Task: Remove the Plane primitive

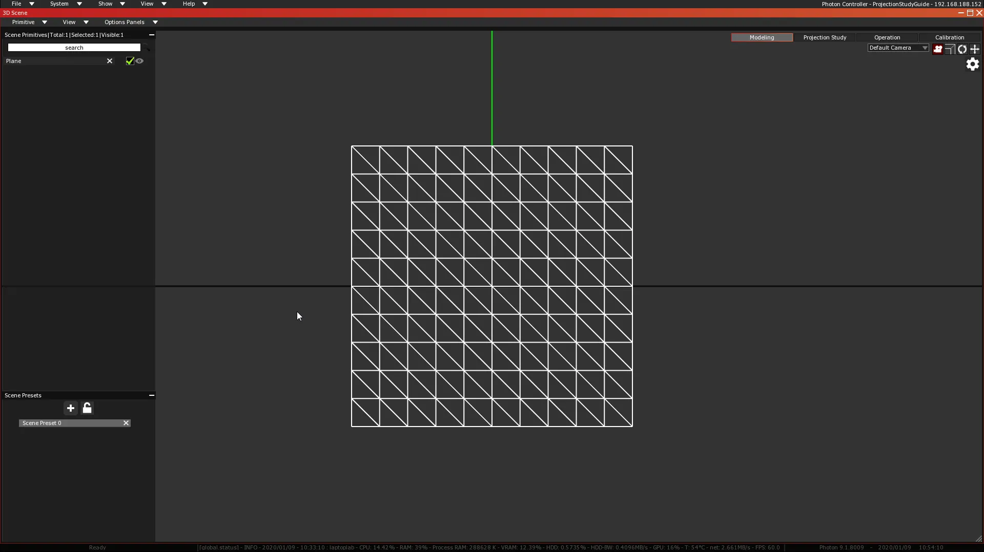Action: (110, 61)
